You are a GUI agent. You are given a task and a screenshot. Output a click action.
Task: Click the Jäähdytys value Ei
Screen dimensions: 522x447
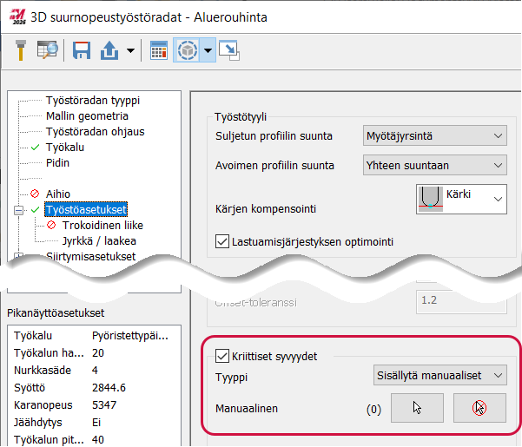click(96, 422)
